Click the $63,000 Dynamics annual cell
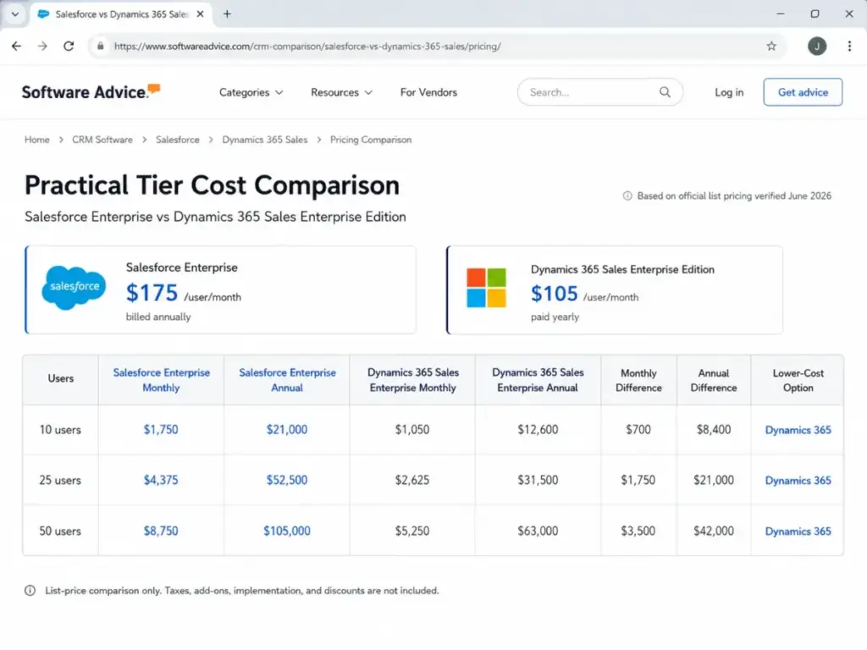This screenshot has width=867, height=650. tap(538, 531)
